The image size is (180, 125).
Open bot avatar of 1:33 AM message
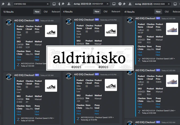tap(9, 22)
